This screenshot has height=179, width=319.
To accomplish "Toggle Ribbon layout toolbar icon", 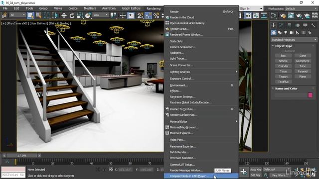I will tap(248, 15).
